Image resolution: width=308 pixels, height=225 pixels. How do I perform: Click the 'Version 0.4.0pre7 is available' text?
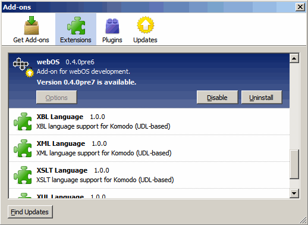pos(86,82)
